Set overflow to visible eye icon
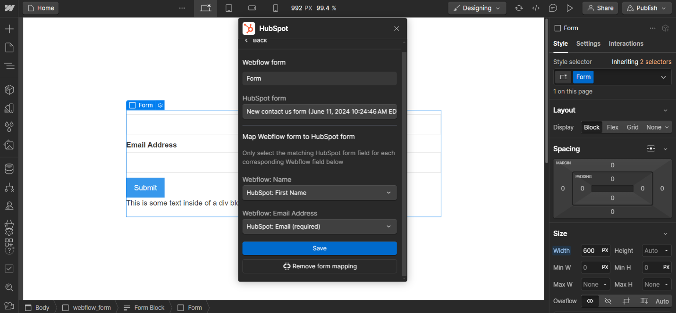The image size is (676, 313). pyautogui.click(x=590, y=301)
